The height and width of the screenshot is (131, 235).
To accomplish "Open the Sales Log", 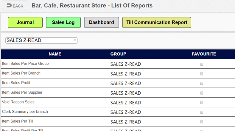I will (x=63, y=22).
